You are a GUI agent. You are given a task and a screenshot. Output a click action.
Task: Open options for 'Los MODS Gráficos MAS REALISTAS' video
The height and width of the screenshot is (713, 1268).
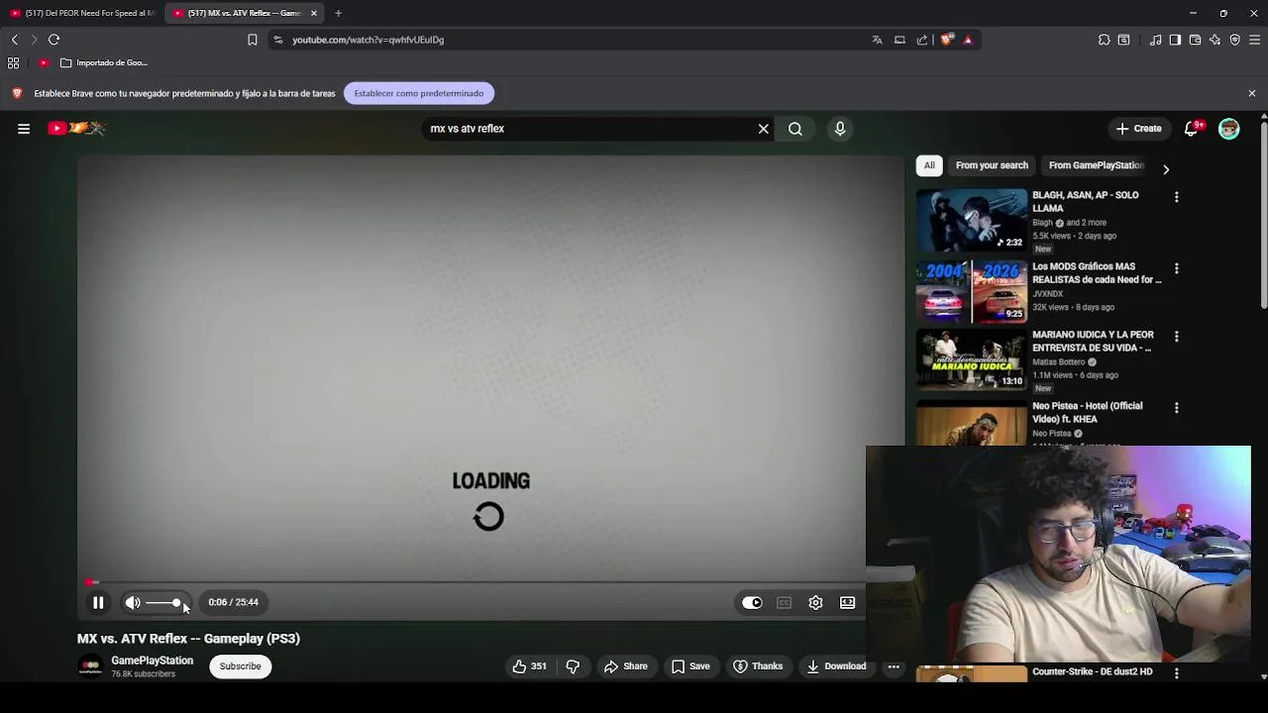1177,268
